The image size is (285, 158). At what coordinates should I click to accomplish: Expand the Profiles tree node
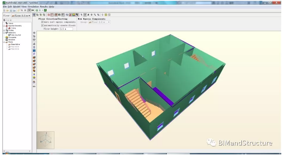pyautogui.click(x=4, y=31)
